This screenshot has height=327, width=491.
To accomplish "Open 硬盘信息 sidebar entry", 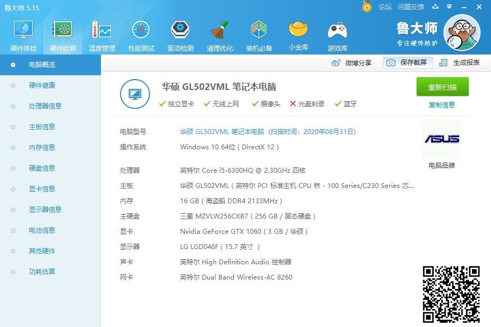I will pos(41,168).
